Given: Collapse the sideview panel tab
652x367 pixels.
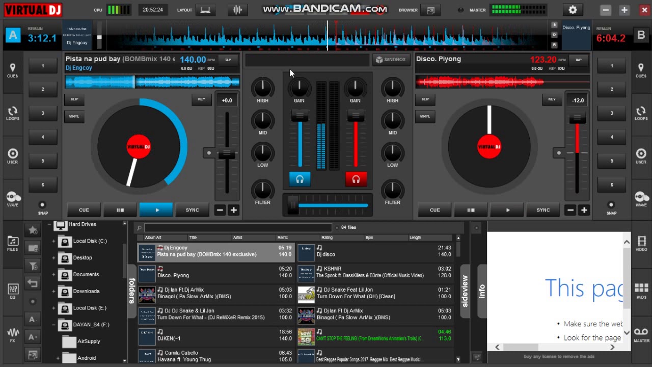Looking at the screenshot, I should coord(465,291).
